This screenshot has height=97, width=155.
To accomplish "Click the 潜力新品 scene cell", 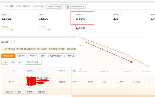I will (x=62, y=82).
